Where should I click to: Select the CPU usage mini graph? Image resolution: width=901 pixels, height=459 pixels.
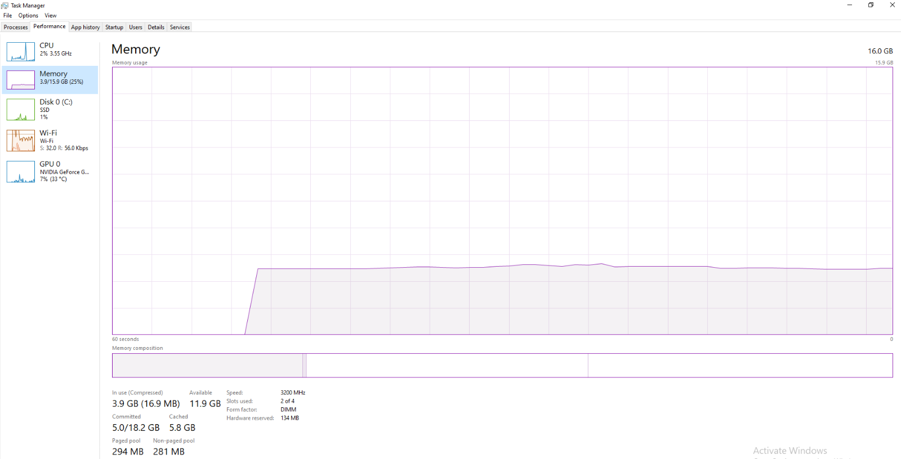click(21, 52)
